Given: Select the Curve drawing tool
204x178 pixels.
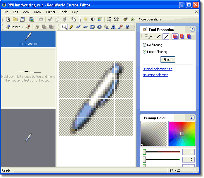Looking at the screenshot, I should (85, 27).
